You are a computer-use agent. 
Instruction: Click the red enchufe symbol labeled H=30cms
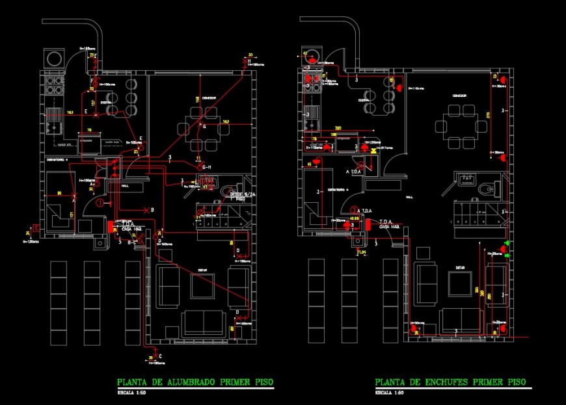[x=503, y=248]
